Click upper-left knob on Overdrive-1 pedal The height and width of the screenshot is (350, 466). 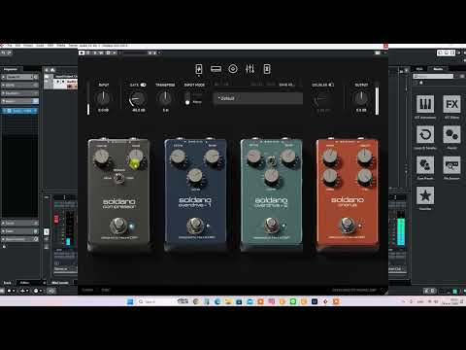pos(178,157)
